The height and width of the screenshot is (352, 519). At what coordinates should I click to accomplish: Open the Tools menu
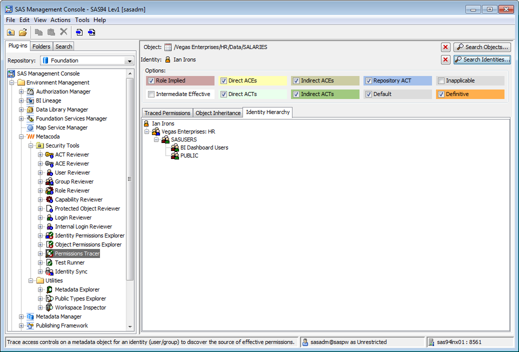coord(82,20)
